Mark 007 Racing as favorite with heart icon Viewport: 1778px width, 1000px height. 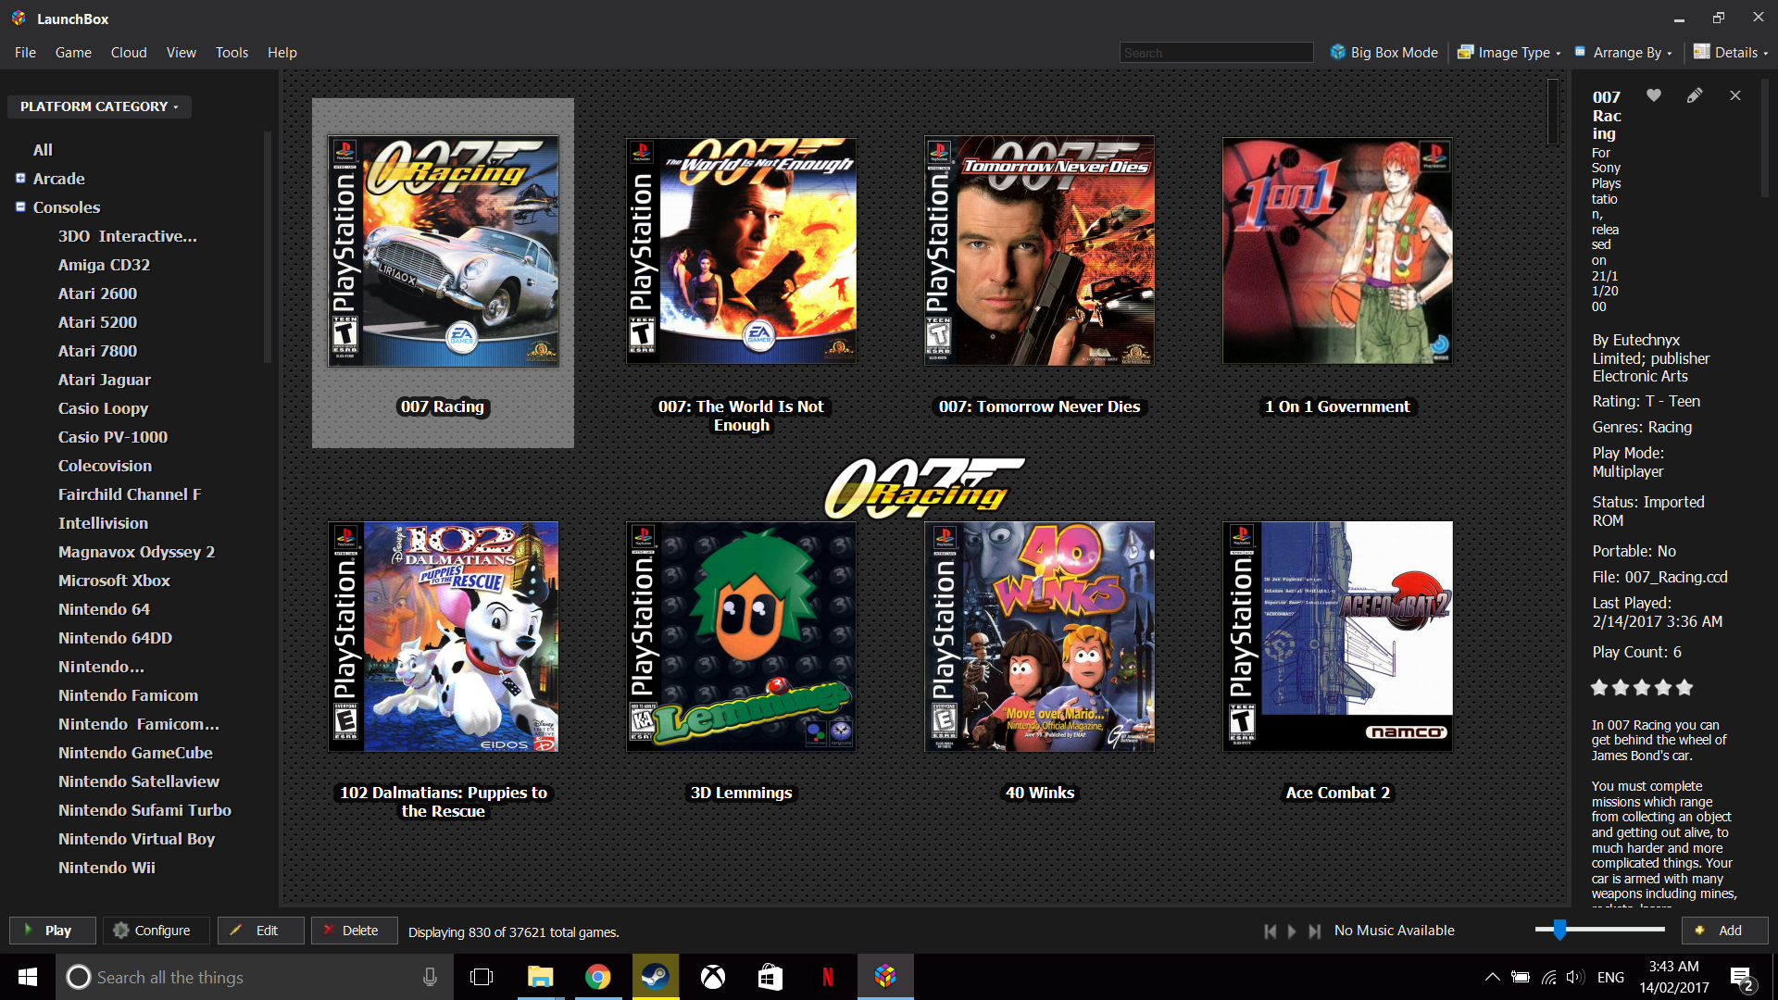tap(1654, 95)
